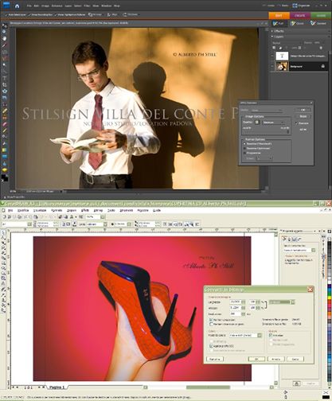Image resolution: width=332 pixels, height=401 pixels.
Task: Click OK in the CorelDRAW bitmap dialog
Action: pyautogui.click(x=256, y=359)
